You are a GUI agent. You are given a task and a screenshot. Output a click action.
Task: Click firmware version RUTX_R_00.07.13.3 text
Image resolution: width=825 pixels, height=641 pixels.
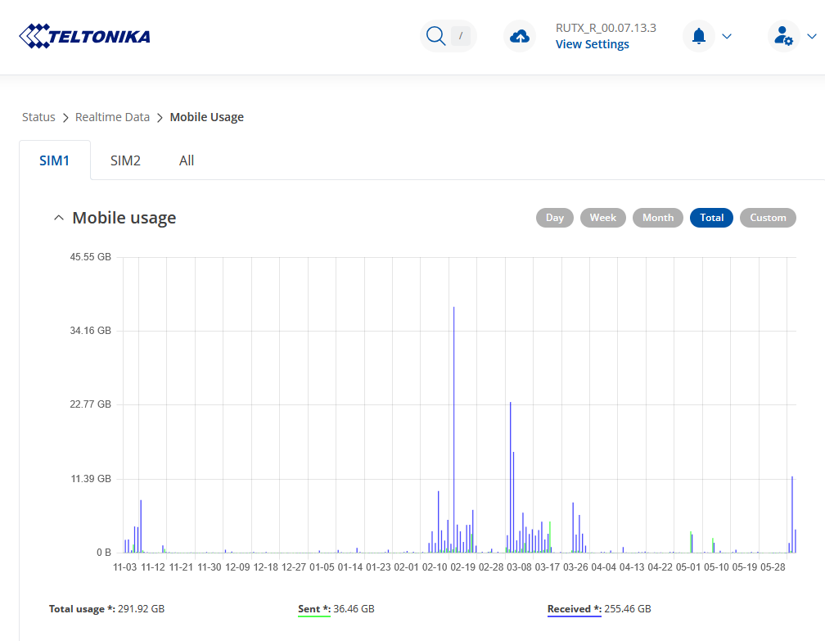tap(606, 28)
